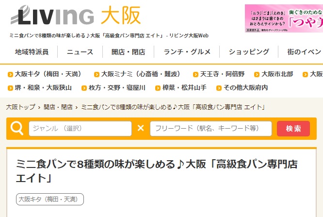
Task: Click the arrow icon beside 天王寺・阿倍野
Action: click(195, 75)
